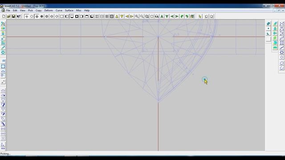
Task: Click the Open file folder icon
Action: pyautogui.click(x=8, y=16)
